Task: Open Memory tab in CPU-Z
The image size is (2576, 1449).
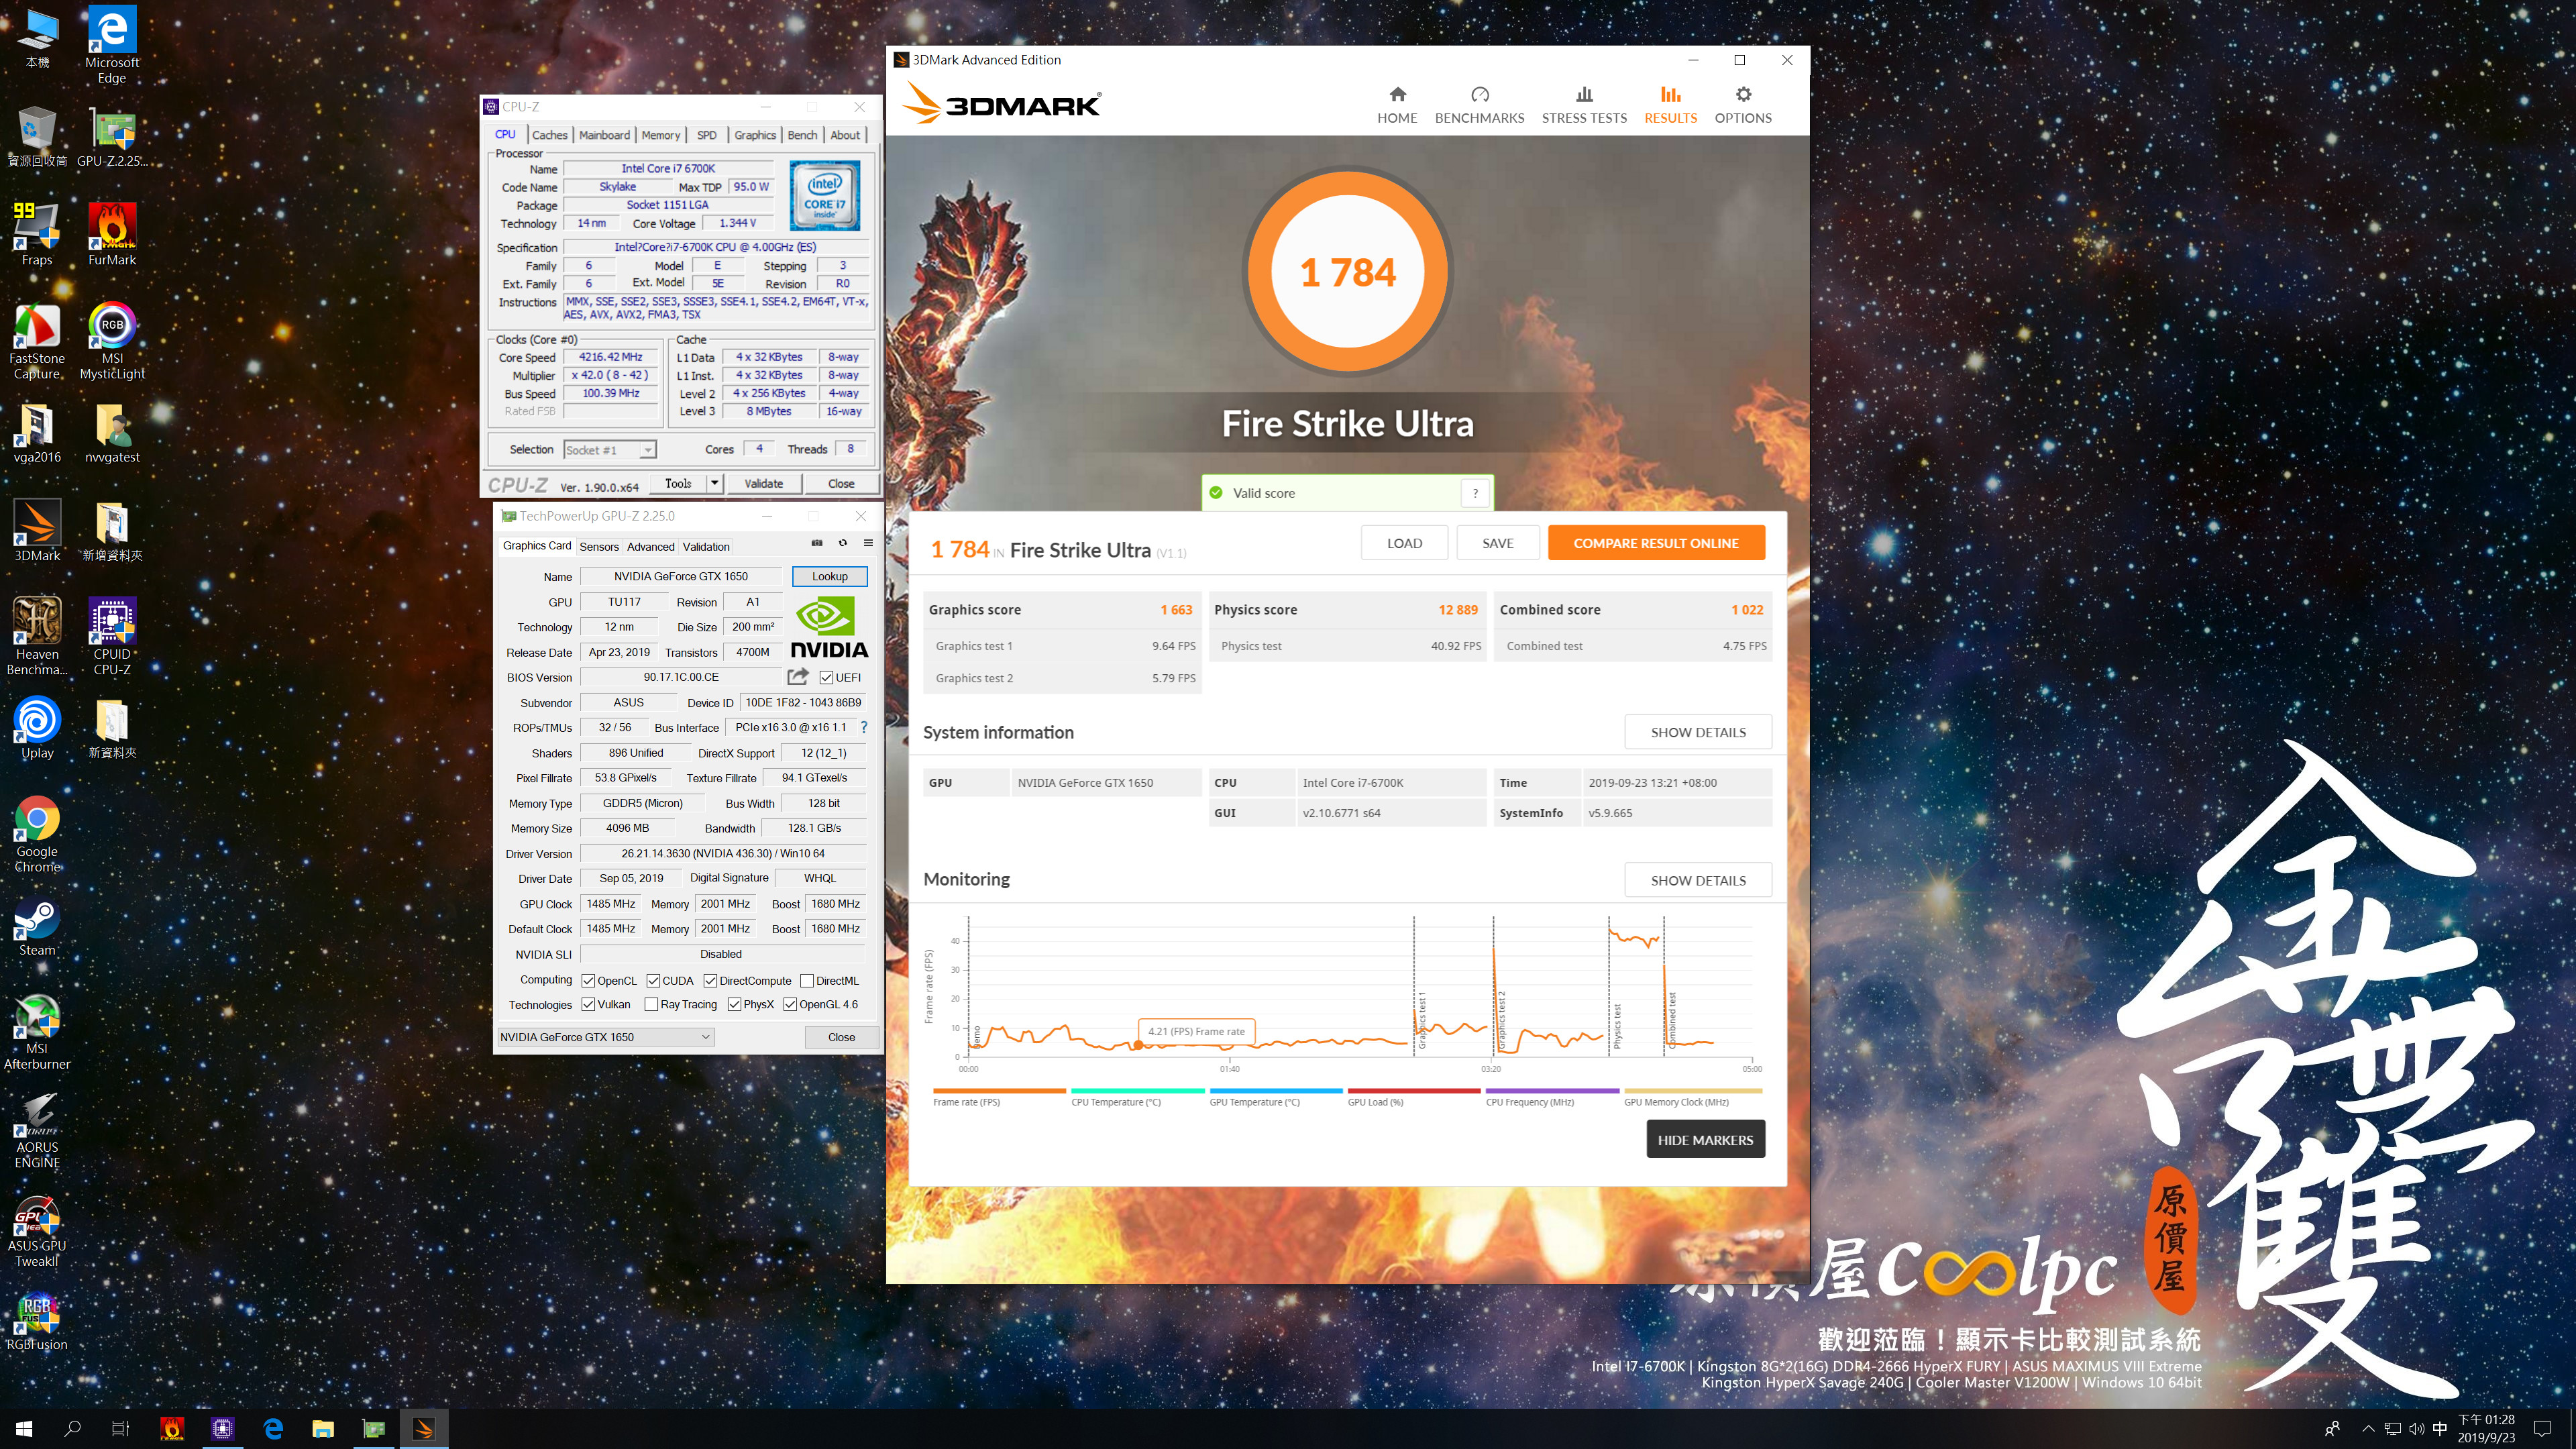Action: pyautogui.click(x=660, y=135)
